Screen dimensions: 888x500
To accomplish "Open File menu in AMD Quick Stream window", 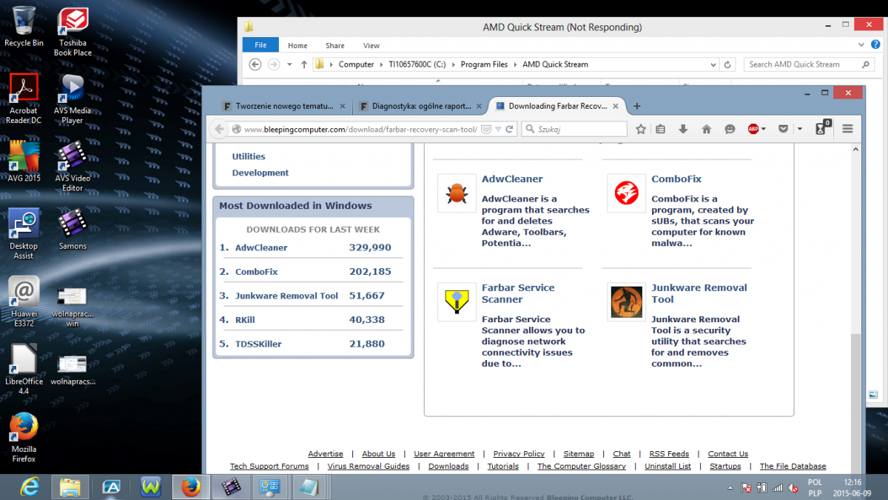I will point(260,45).
